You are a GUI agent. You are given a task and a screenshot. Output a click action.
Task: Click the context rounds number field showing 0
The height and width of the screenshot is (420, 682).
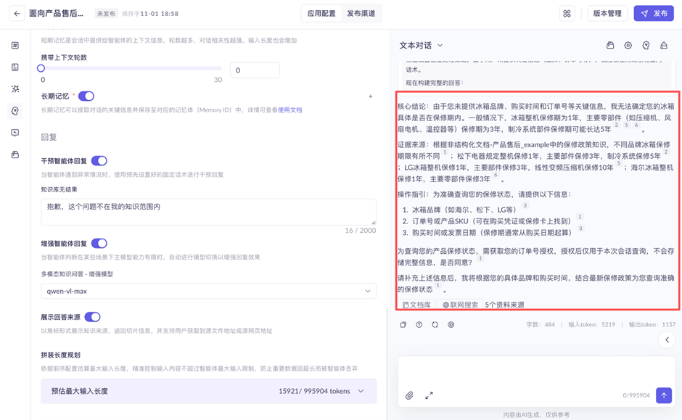[x=255, y=70]
